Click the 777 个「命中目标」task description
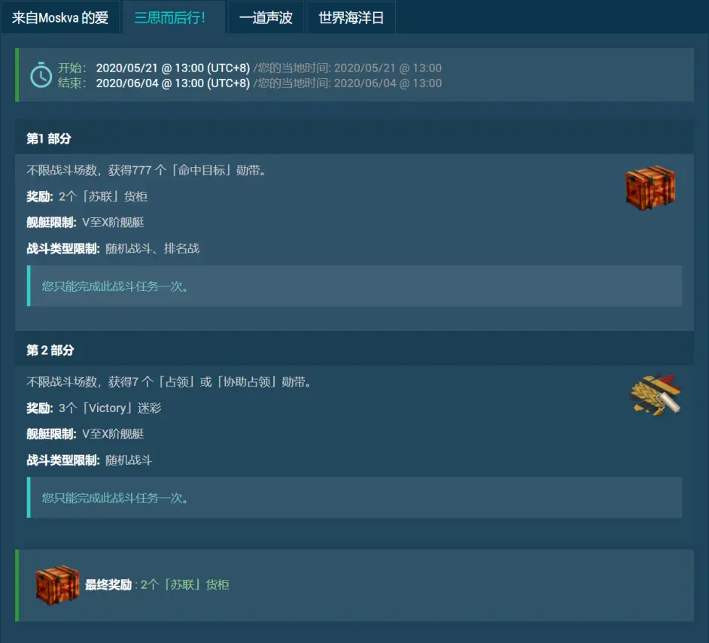 point(146,171)
